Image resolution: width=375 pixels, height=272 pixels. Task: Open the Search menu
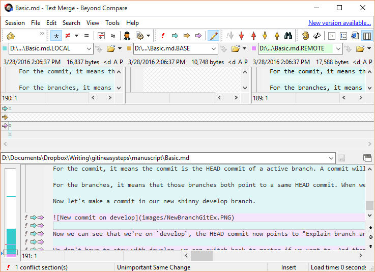pos(71,23)
